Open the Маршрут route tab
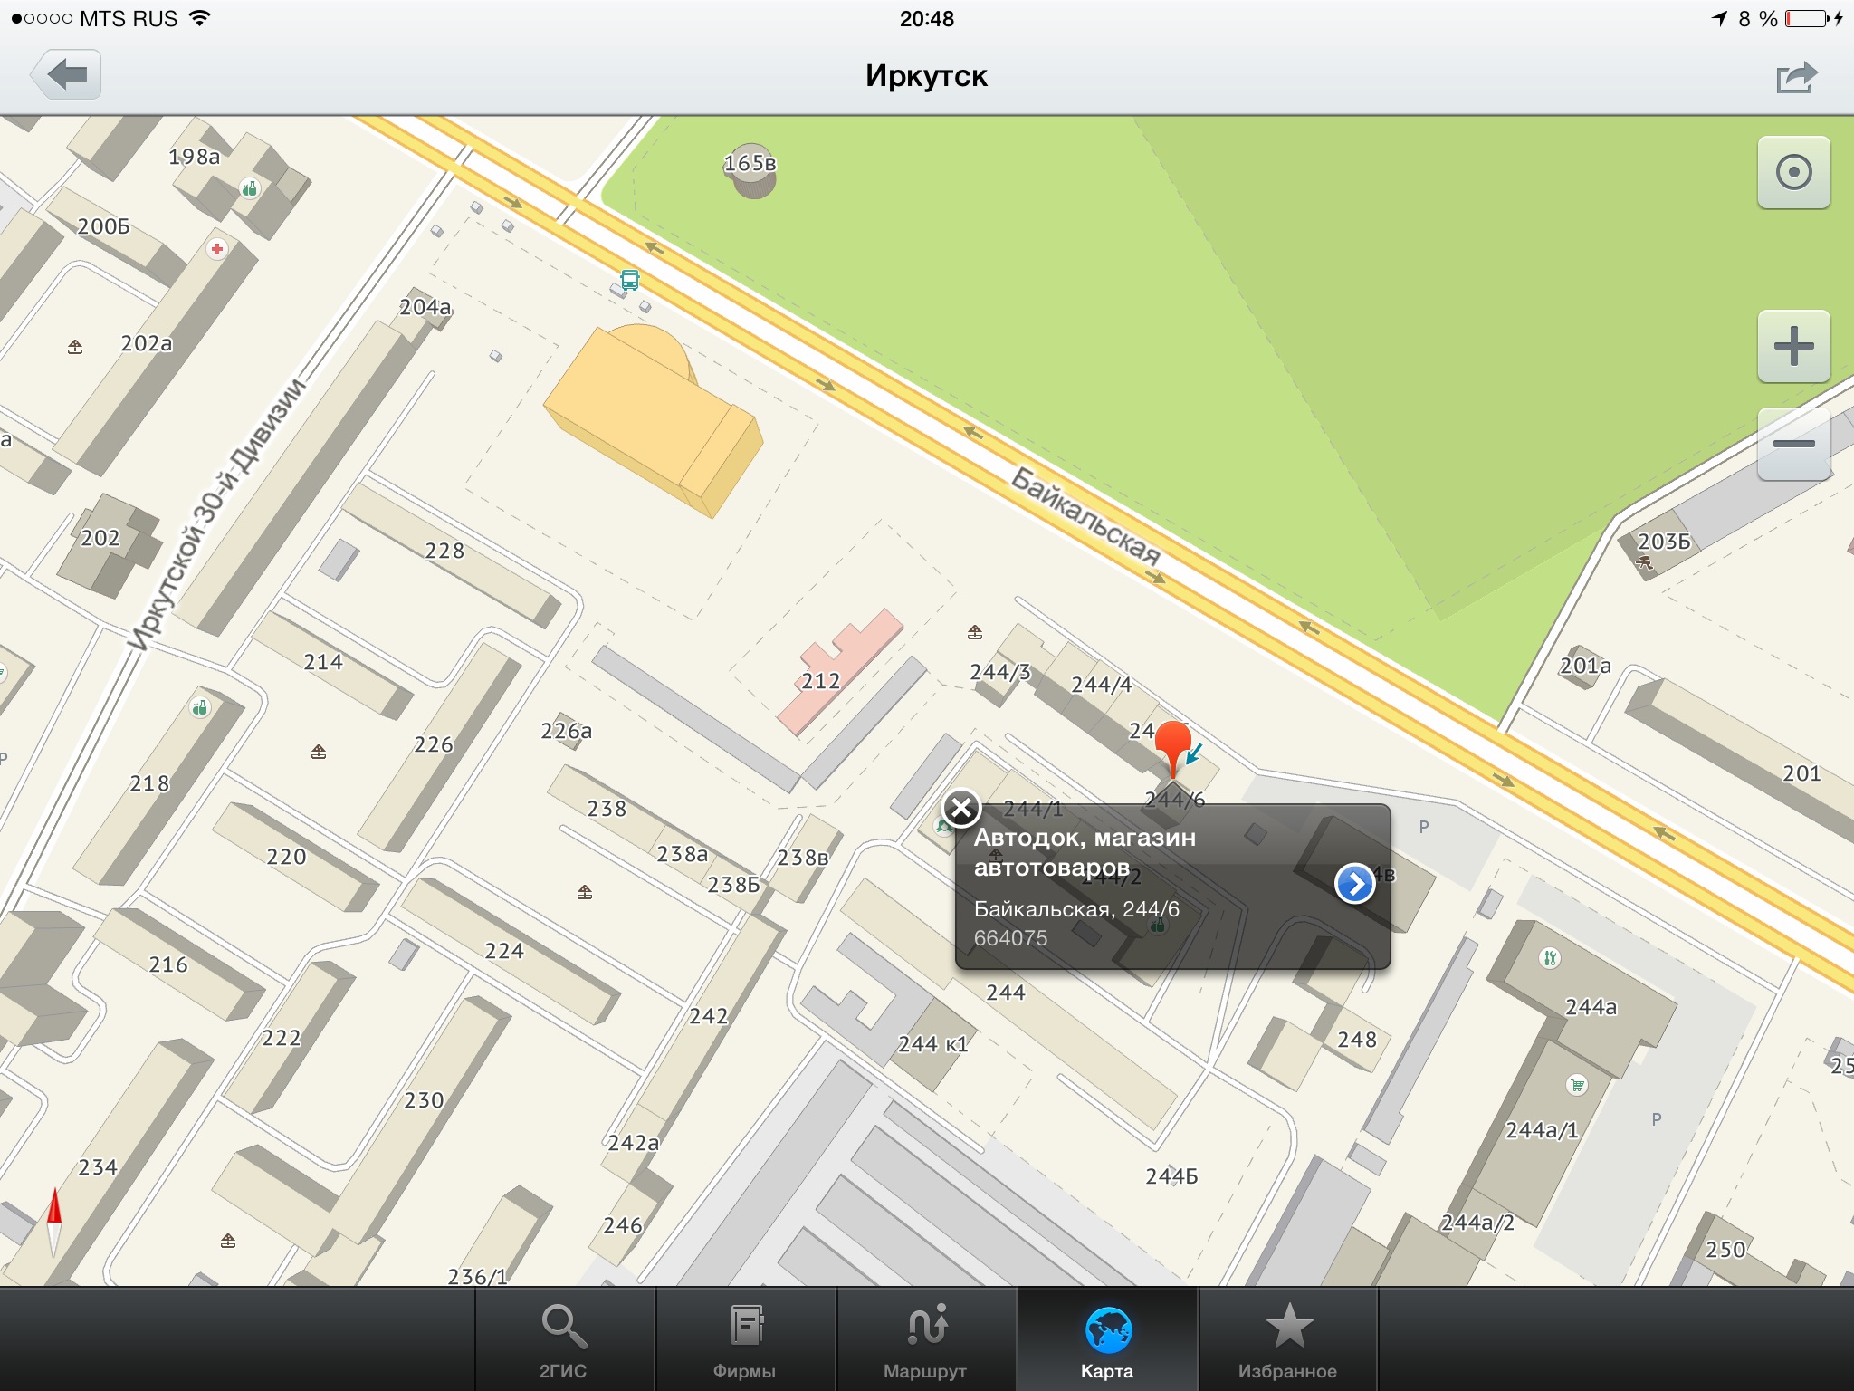 [926, 1340]
